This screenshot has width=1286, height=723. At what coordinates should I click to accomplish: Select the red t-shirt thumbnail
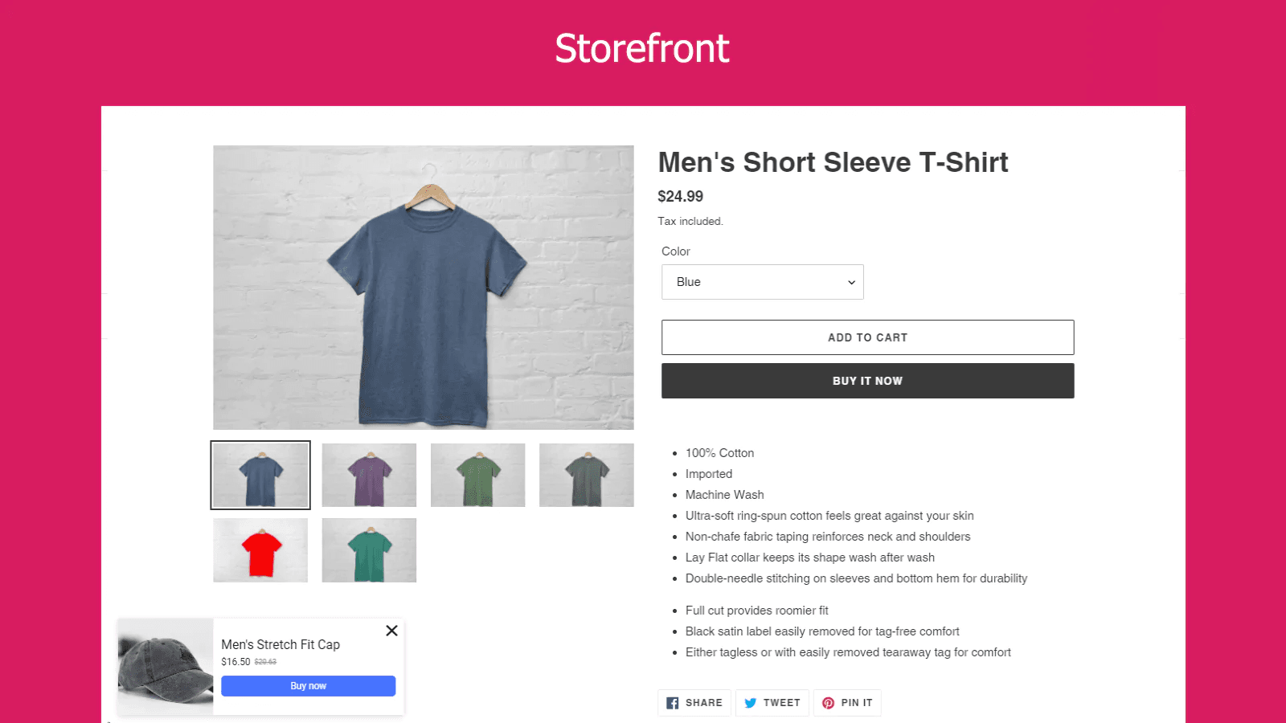(260, 550)
